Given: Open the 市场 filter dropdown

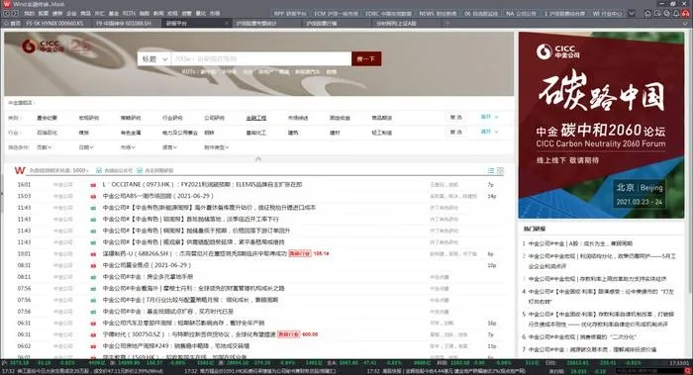Looking at the screenshot, I should coord(128,147).
